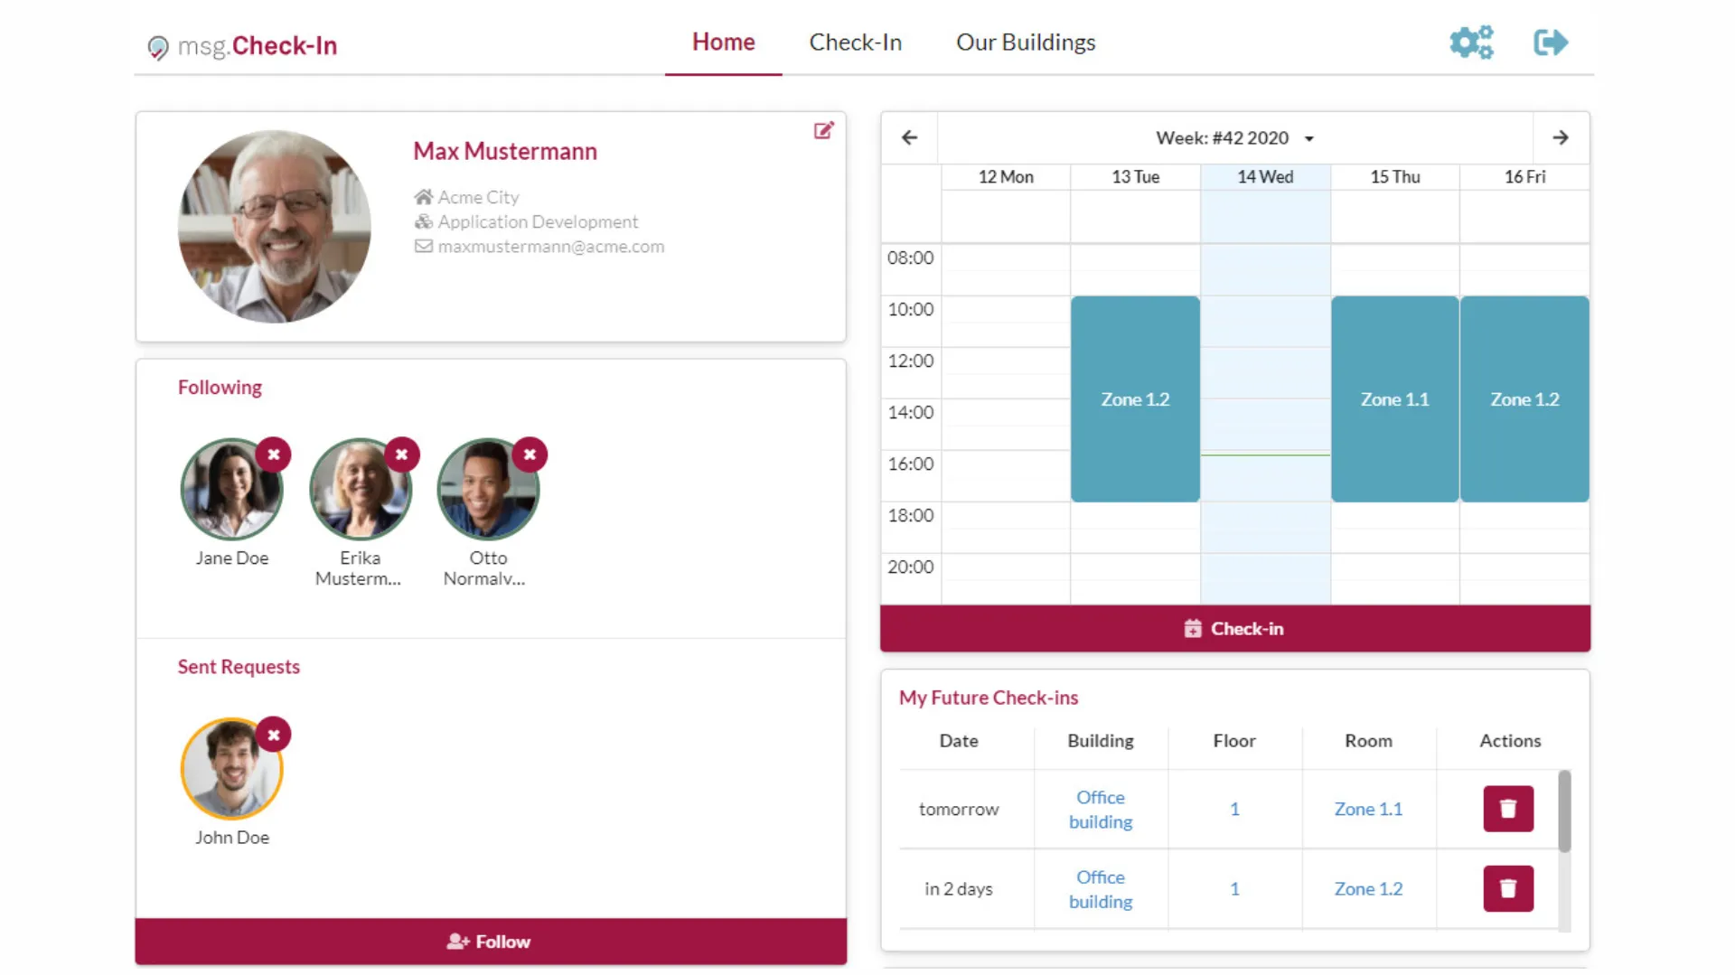Open the settings gears icon
This screenshot has width=1735, height=975.
(x=1471, y=42)
